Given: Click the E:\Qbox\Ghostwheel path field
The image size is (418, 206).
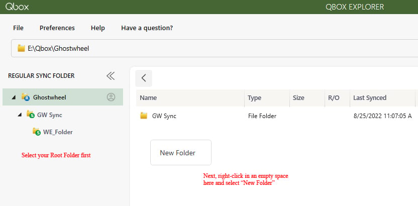Looking at the screenshot, I should pos(215,48).
